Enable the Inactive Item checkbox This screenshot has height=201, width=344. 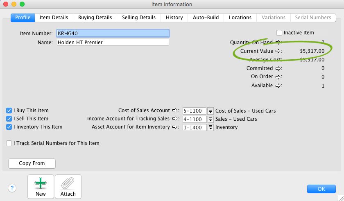(x=279, y=33)
